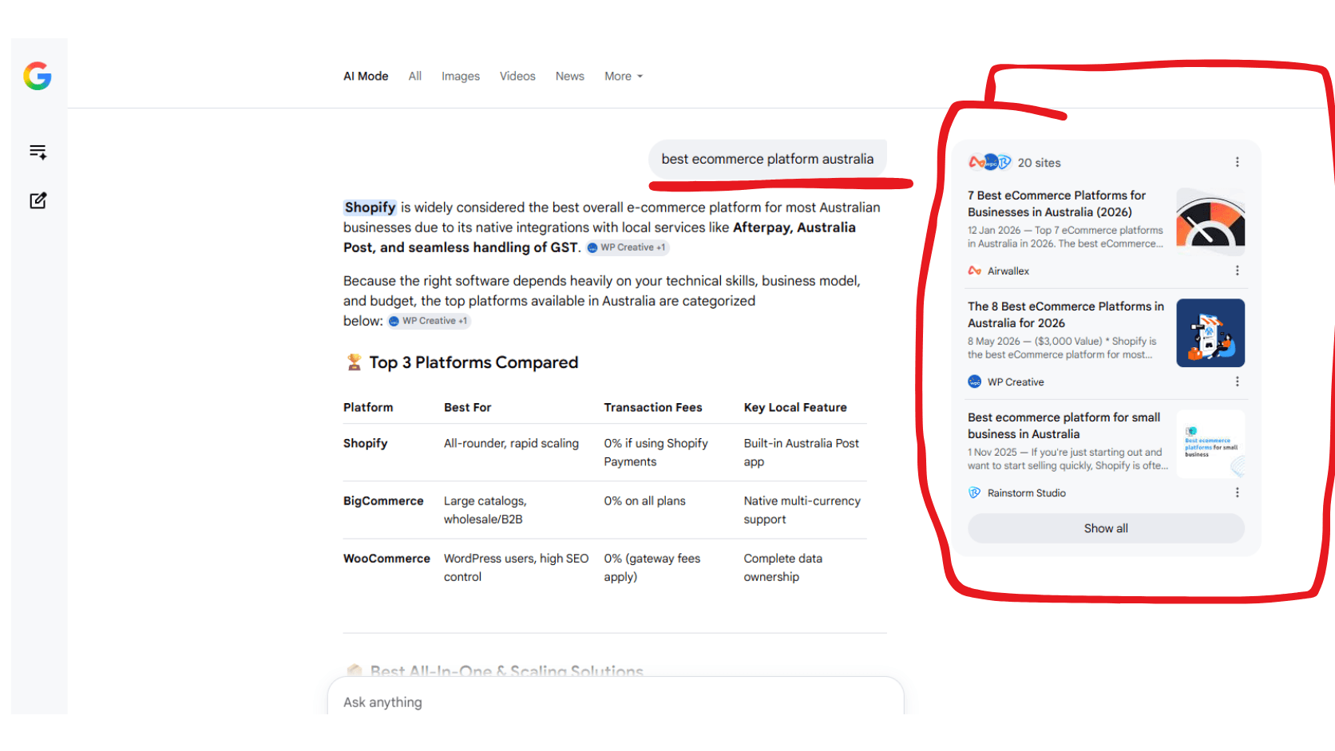Viewport: 1335px width, 751px height.
Task: Click the stacked site favicons by 20 sites
Action: pos(990,162)
